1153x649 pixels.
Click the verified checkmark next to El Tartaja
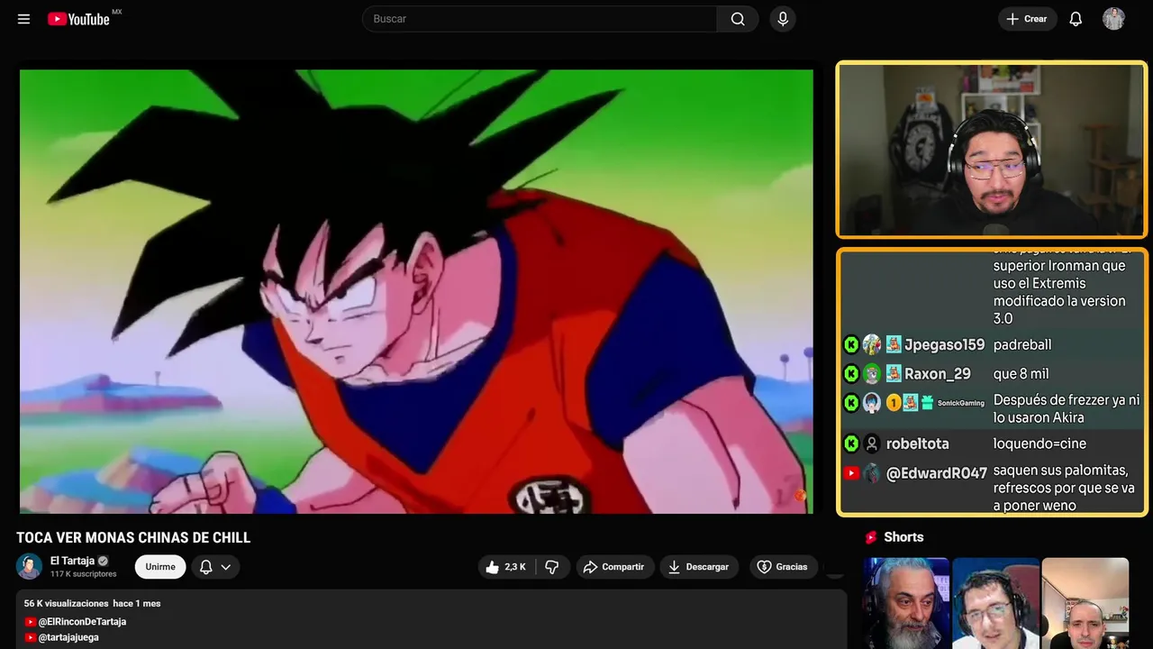pyautogui.click(x=103, y=561)
